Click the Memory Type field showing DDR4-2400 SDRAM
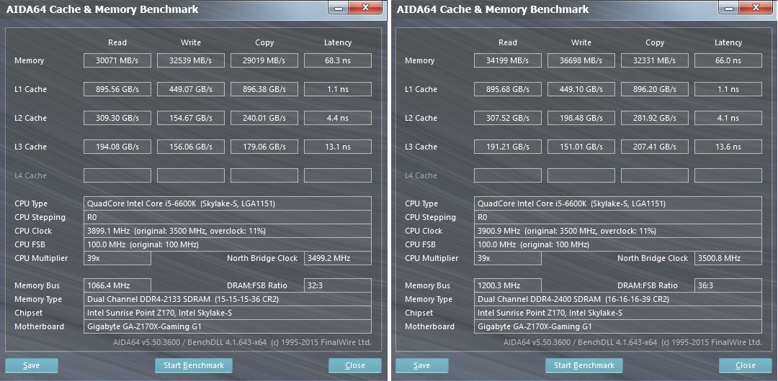The image size is (778, 381). pos(618,299)
